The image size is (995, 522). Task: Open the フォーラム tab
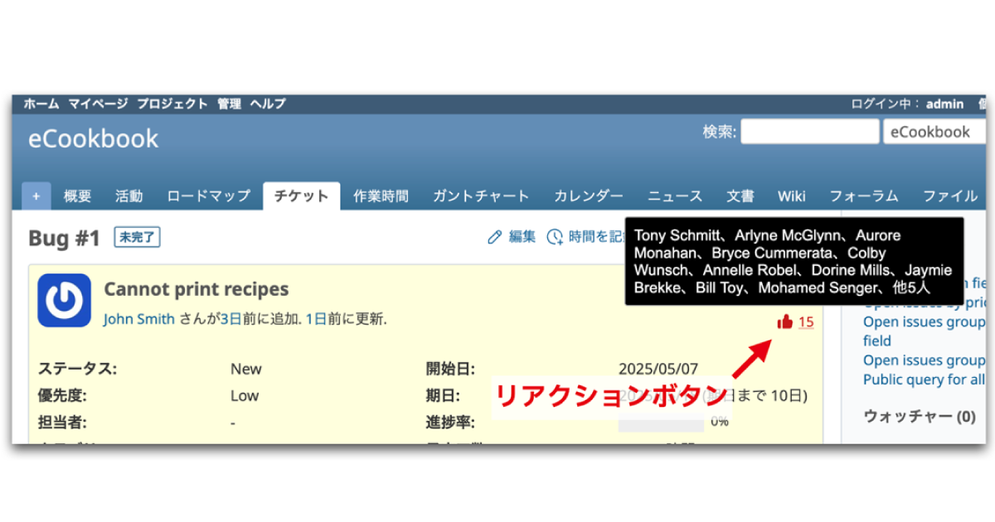864,196
